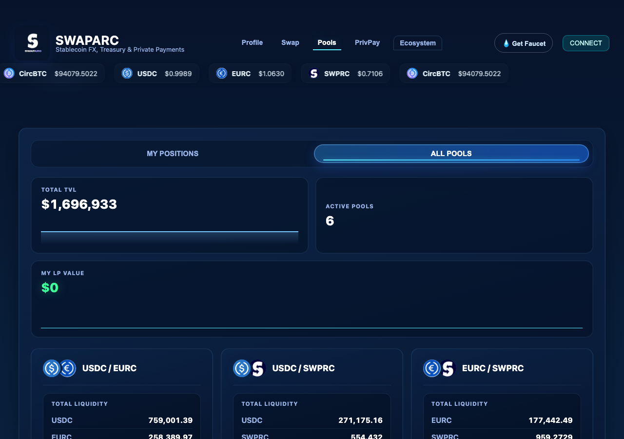Open the Profile page
The height and width of the screenshot is (439, 624).
[252, 42]
